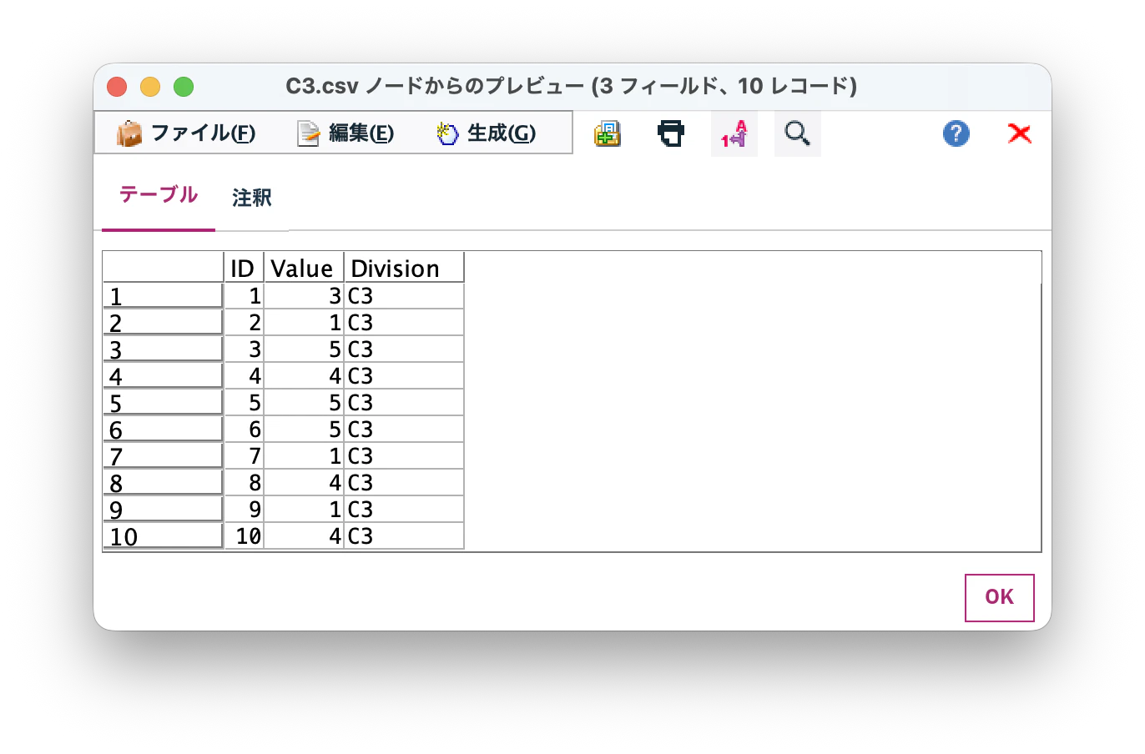The height and width of the screenshot is (754, 1145).
Task: Select row header 5
Action: [163, 403]
